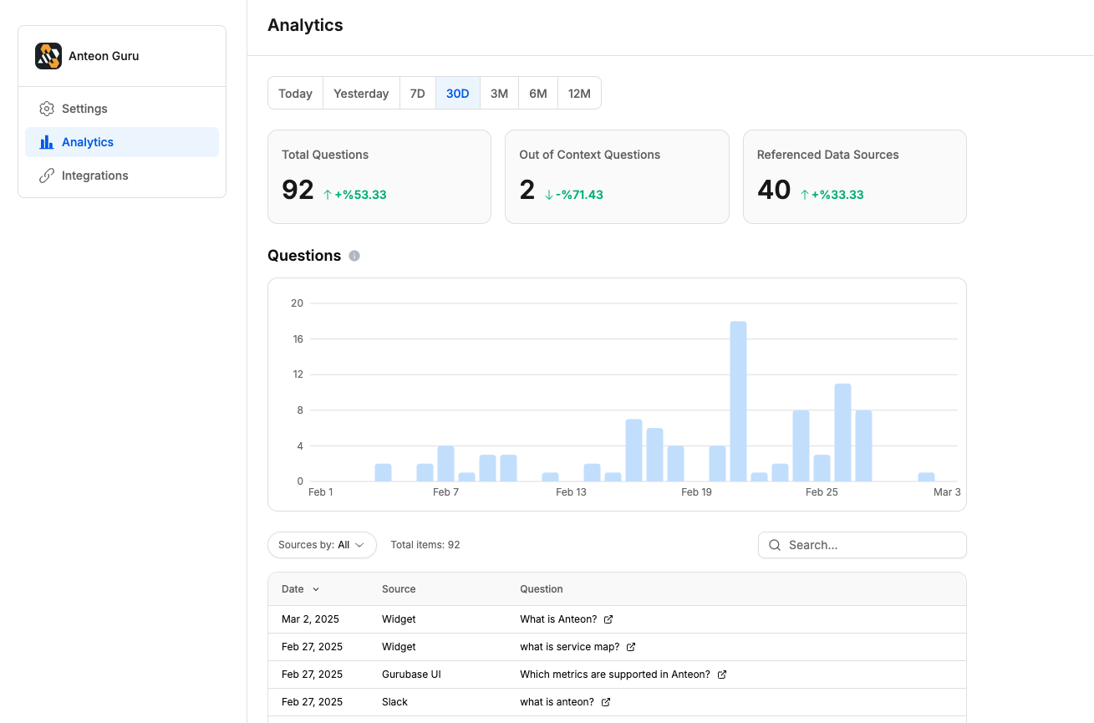Click the 'What is Anteon?' question text

(558, 619)
